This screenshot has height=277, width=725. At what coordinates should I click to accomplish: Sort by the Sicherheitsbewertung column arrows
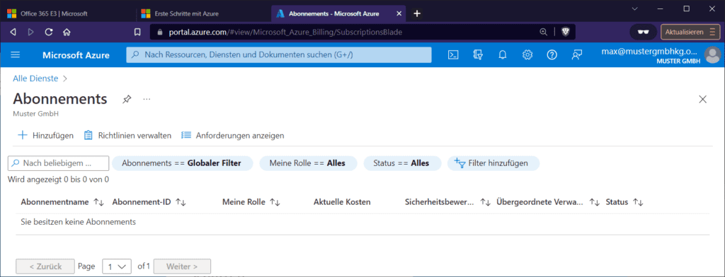coord(485,202)
